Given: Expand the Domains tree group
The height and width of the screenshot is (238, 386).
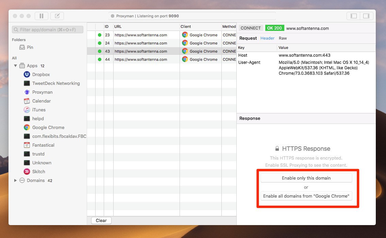Looking at the screenshot, I should coord(15,180).
